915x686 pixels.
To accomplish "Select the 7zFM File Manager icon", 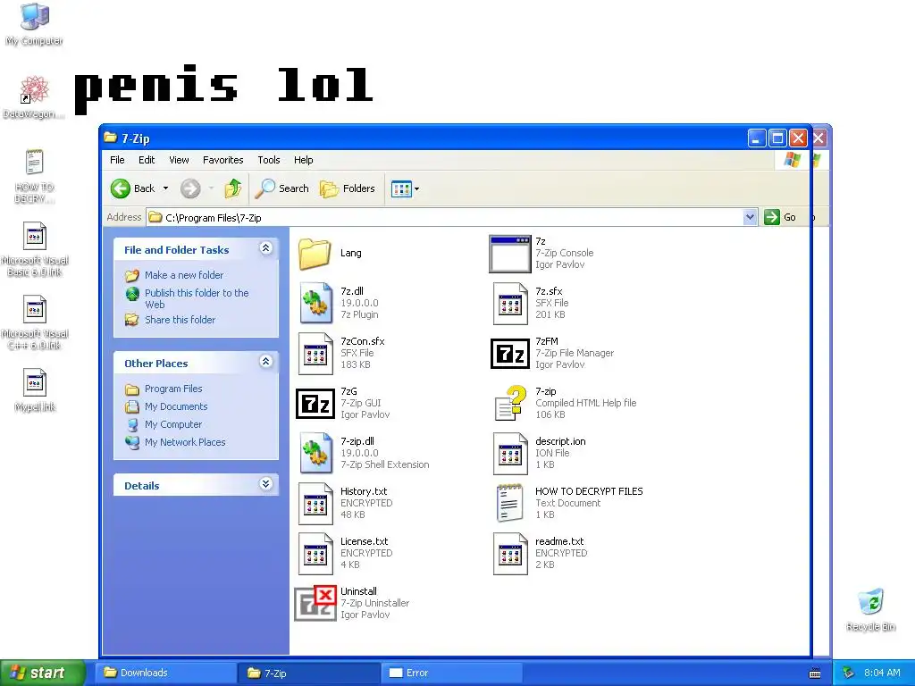I will click(510, 353).
